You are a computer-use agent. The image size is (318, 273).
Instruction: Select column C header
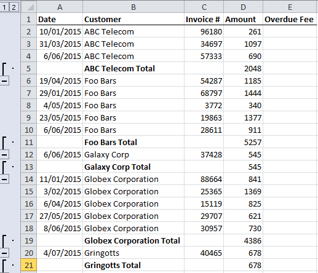point(204,7)
